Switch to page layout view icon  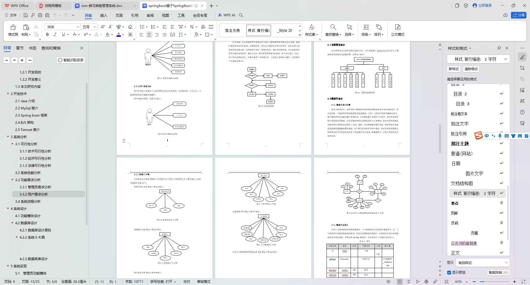coord(399,282)
